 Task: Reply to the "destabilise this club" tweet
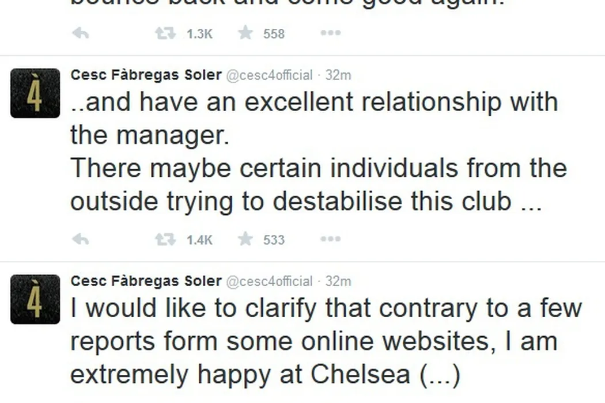(x=81, y=239)
